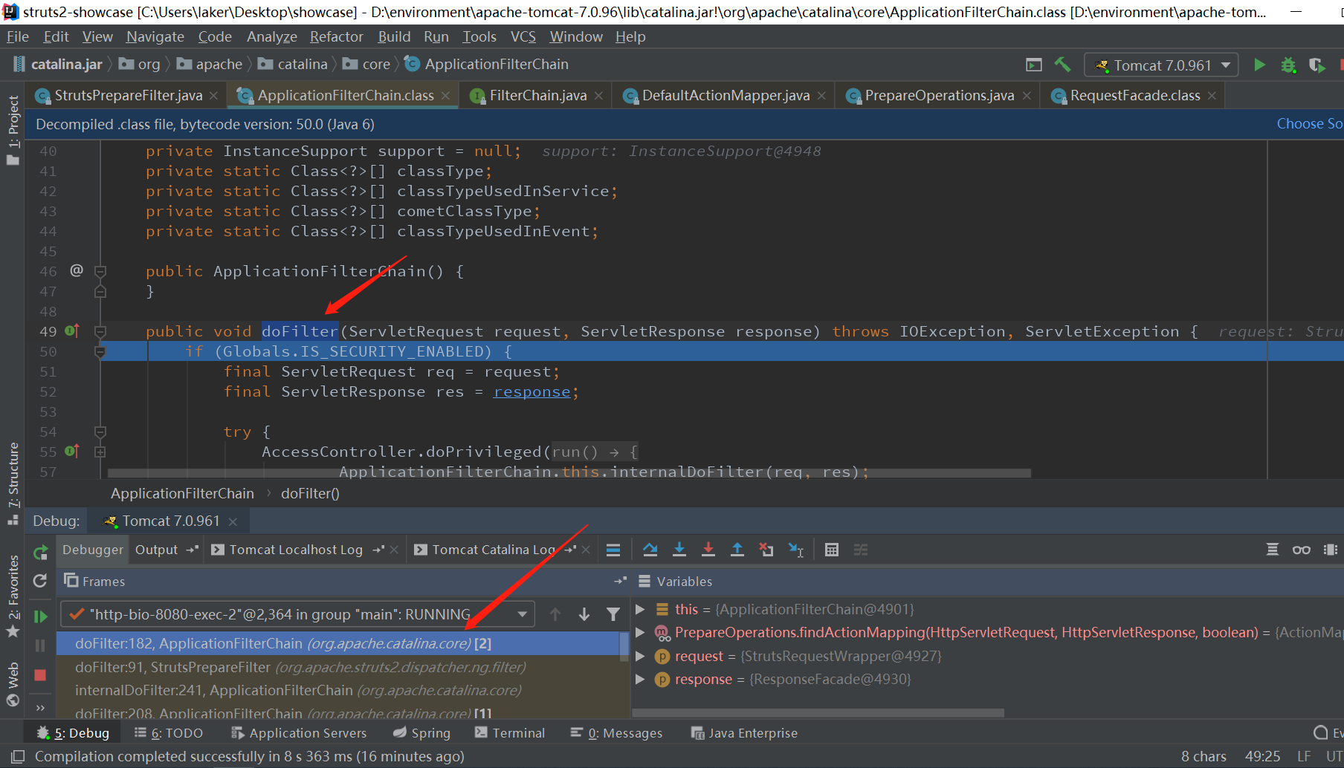Click threads view icon right of the calculator
Screen dimensions: 1344x768
(861, 550)
